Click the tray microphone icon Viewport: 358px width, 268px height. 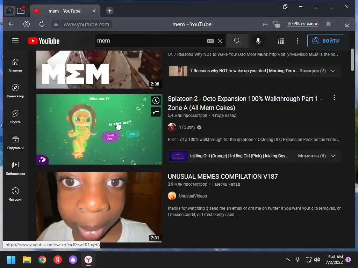click(x=297, y=260)
